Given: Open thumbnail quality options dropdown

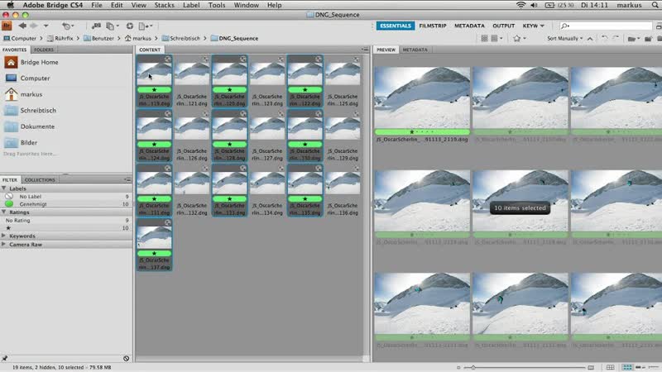Looking at the screenshot, I should tap(496, 38).
